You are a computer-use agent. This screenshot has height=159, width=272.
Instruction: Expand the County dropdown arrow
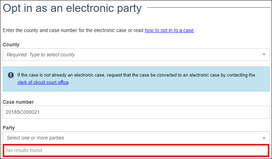point(264,55)
